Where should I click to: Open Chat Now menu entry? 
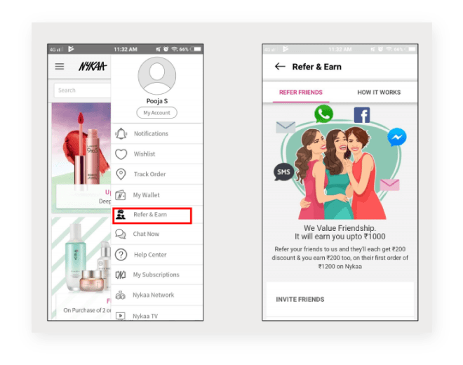[157, 234]
